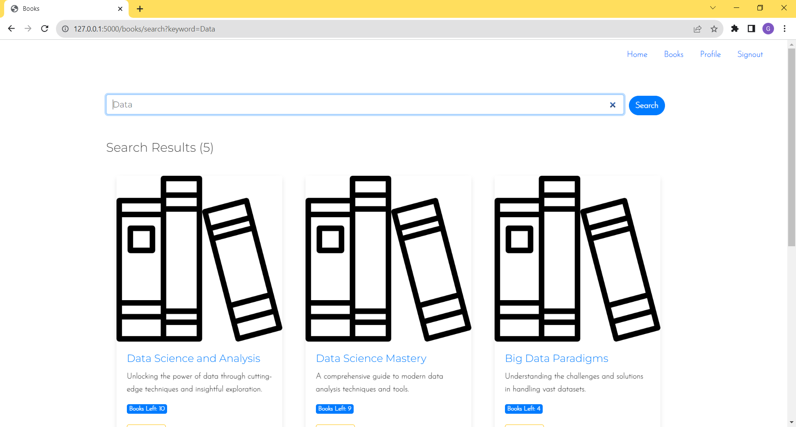Click the Books Left: 10 badge
Image resolution: width=796 pixels, height=427 pixels.
coord(147,409)
